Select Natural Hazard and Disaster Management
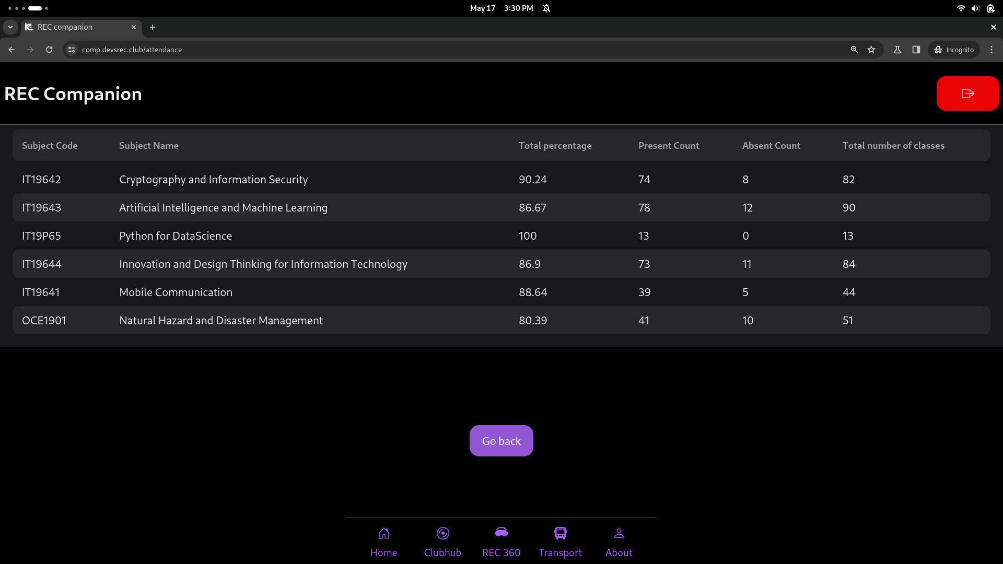The height and width of the screenshot is (564, 1003). (220, 321)
